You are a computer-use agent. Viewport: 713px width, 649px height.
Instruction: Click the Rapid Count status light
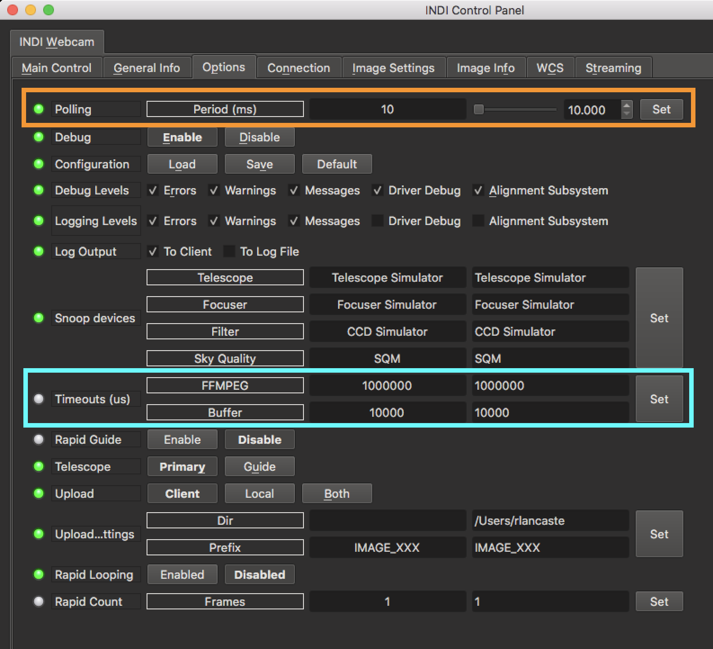(x=39, y=601)
